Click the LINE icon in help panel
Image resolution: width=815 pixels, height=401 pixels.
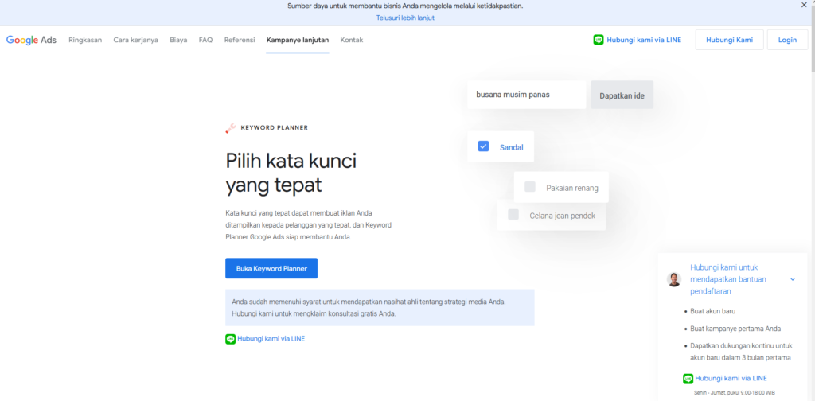(688, 378)
